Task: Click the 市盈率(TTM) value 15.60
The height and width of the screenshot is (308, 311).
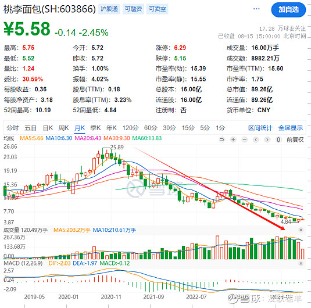Action: coord(276,69)
